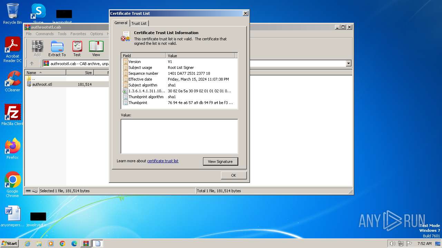Select the Subject usage field row
This screenshot has width=442, height=248.
179,68
